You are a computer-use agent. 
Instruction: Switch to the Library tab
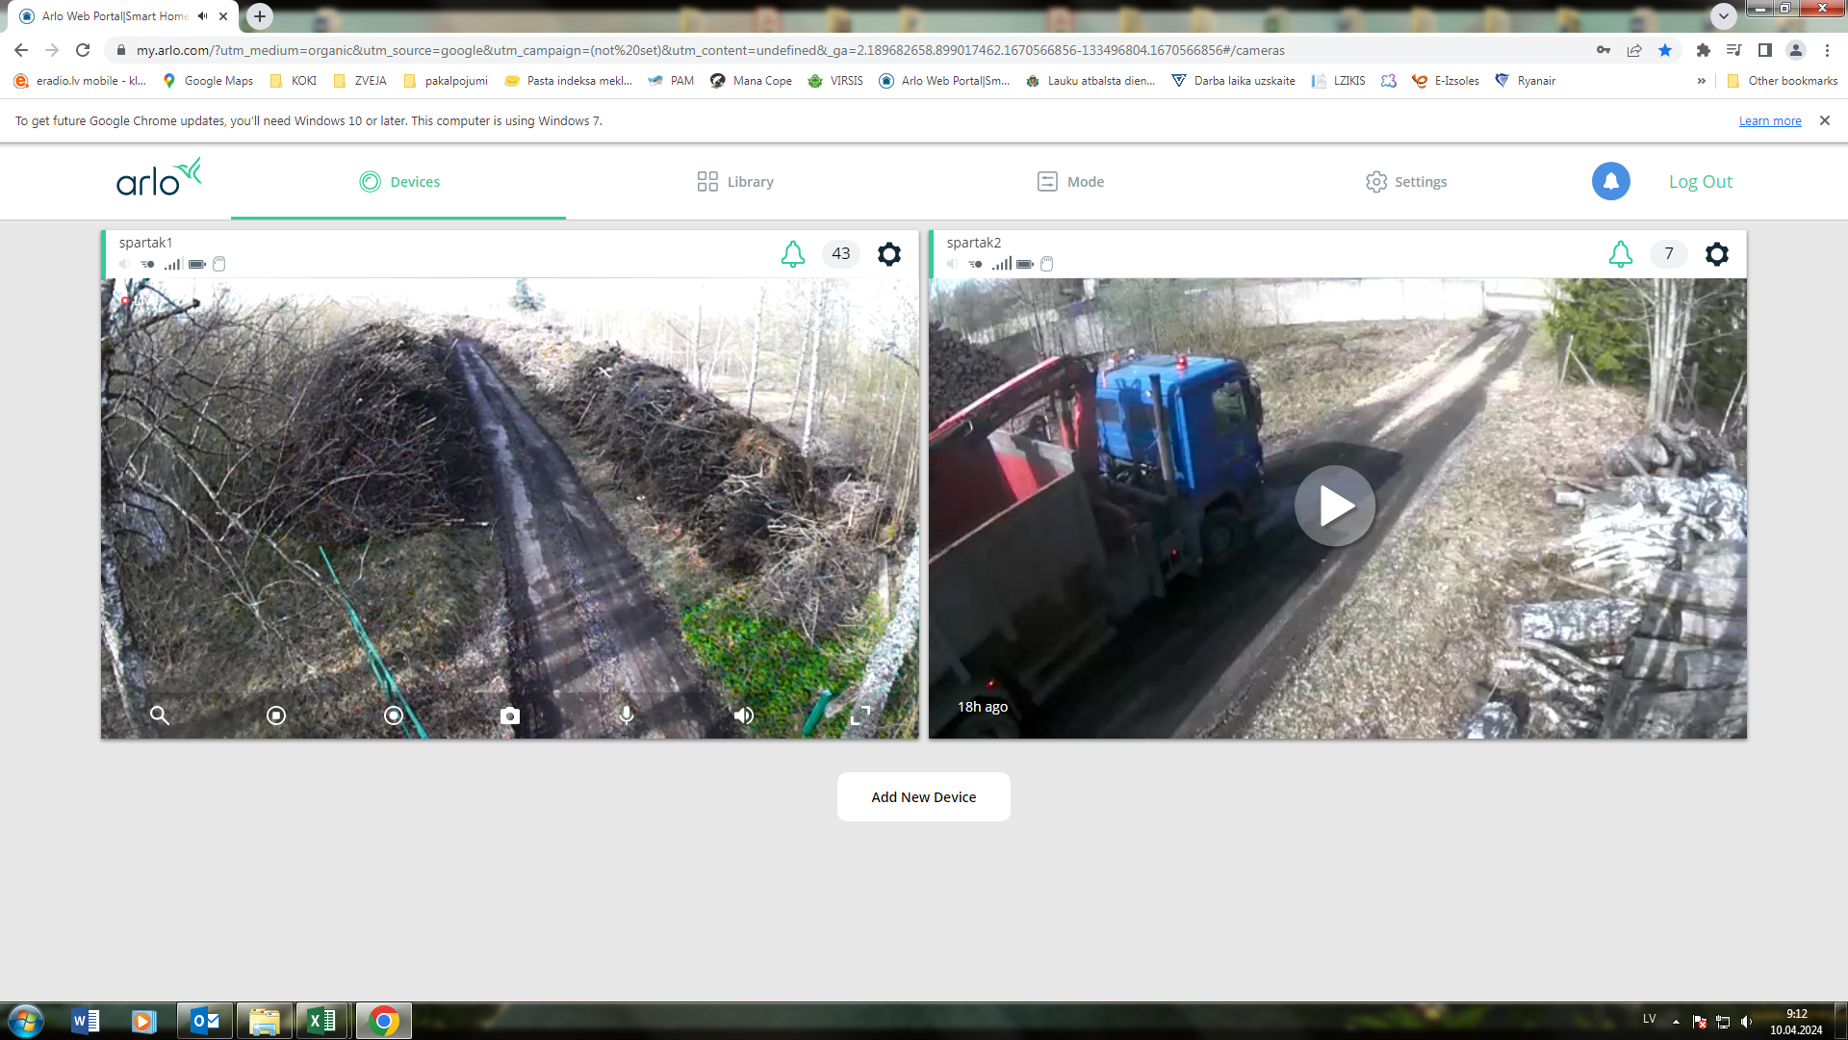735,182
